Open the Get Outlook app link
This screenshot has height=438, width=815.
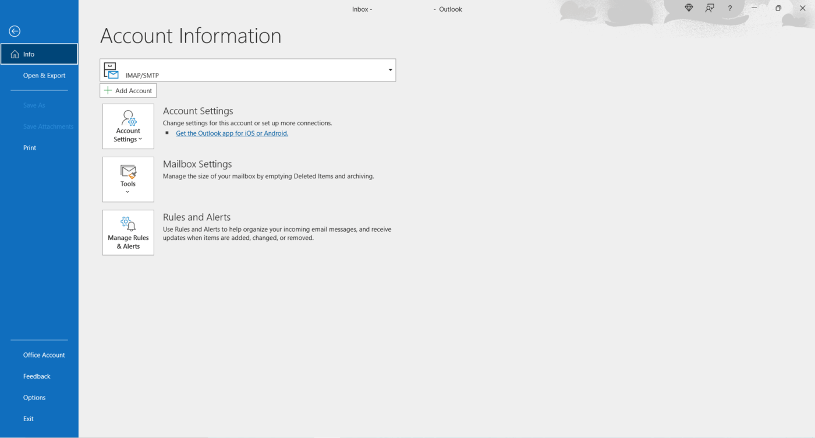(232, 133)
